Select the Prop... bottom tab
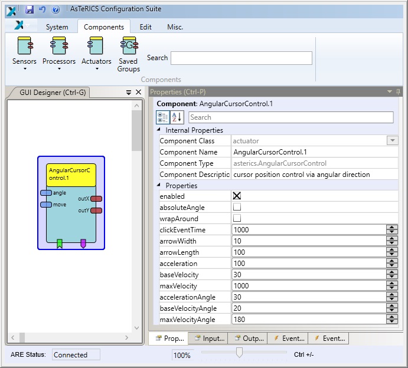 coord(169,339)
